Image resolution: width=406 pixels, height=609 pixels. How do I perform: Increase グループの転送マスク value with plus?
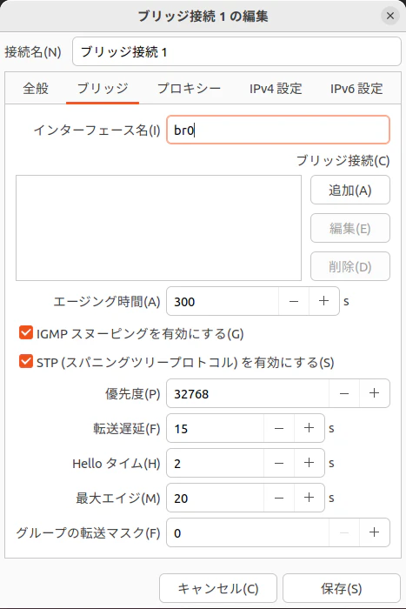coord(374,532)
